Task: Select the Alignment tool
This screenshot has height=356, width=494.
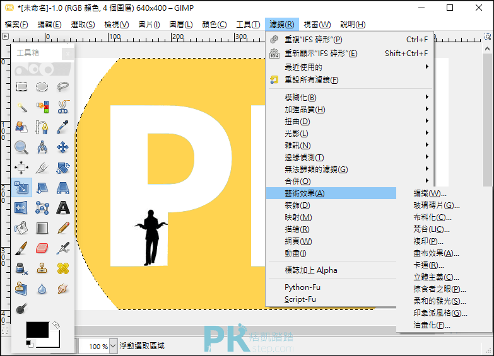Action: click(21, 168)
